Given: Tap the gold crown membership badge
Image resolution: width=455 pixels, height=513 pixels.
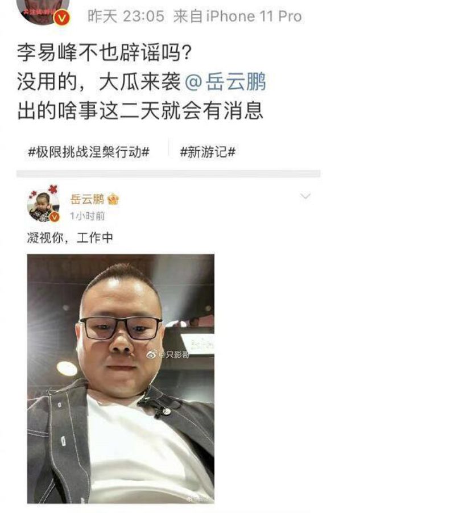Looking at the screenshot, I should pos(113,199).
